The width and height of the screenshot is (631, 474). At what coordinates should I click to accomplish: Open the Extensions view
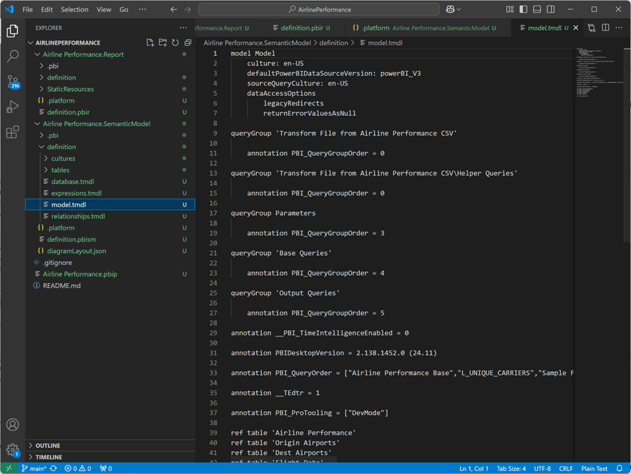(x=12, y=132)
